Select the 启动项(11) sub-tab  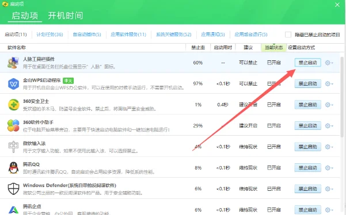pyautogui.click(x=16, y=34)
